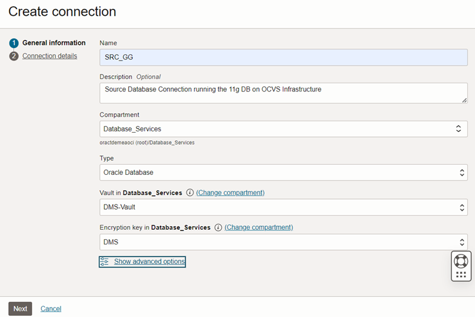Expand the DMS-Vault vault selector
Screen dimensions: 475x317
click(x=283, y=207)
